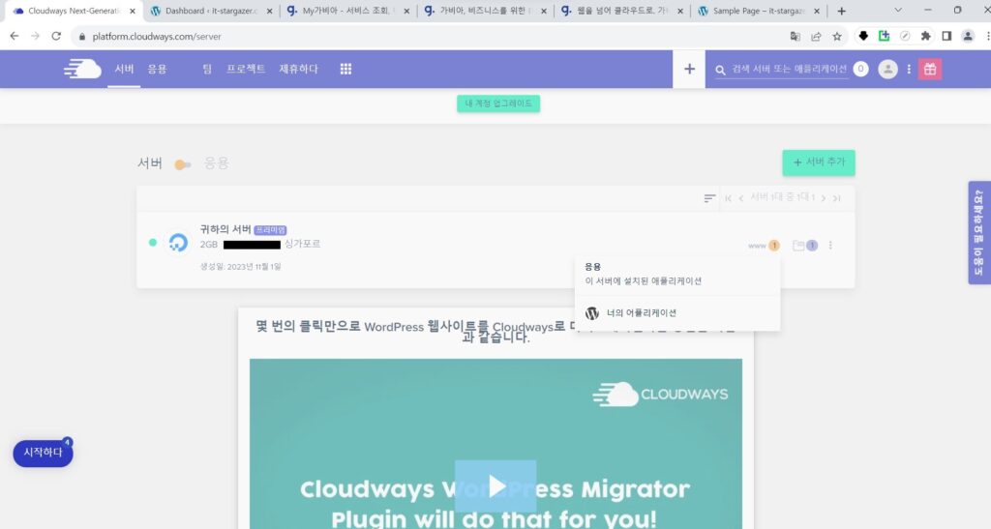The width and height of the screenshot is (991, 529).
Task: Open the 응용 nav tab
Action: pyautogui.click(x=158, y=69)
